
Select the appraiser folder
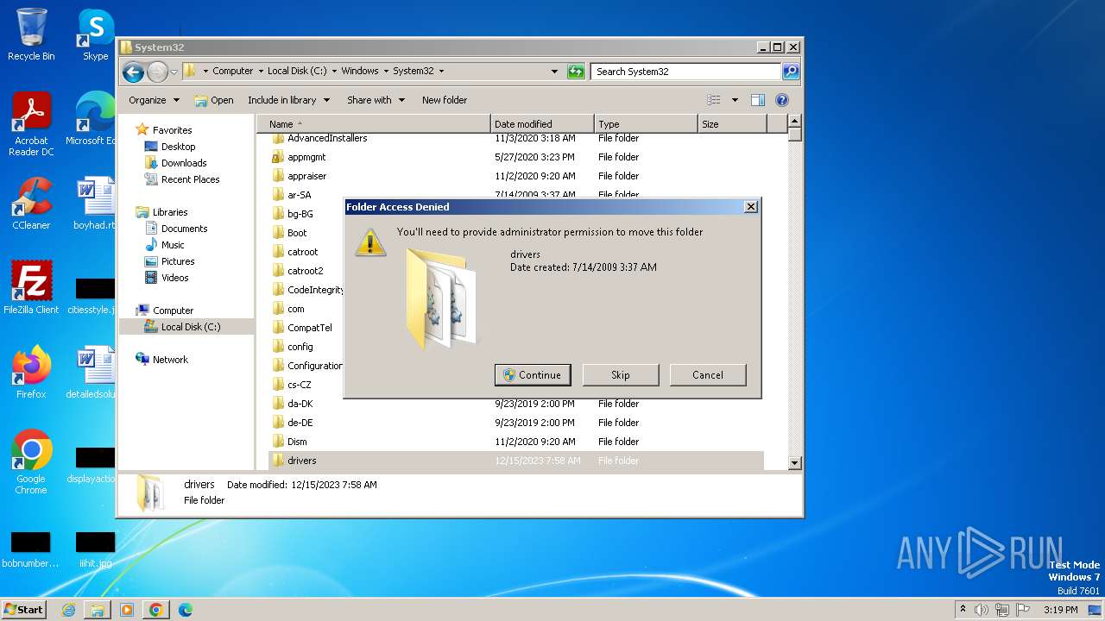tap(306, 176)
